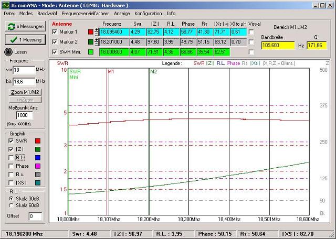Click the miniVNA app icon in title bar
The height and width of the screenshot is (239, 336).
coord(5,5)
